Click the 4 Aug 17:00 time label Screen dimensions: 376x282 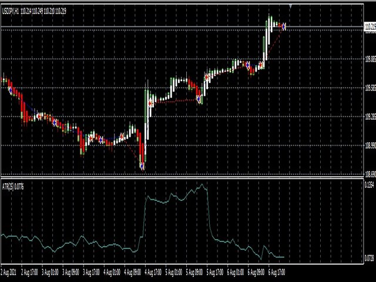coord(153,273)
